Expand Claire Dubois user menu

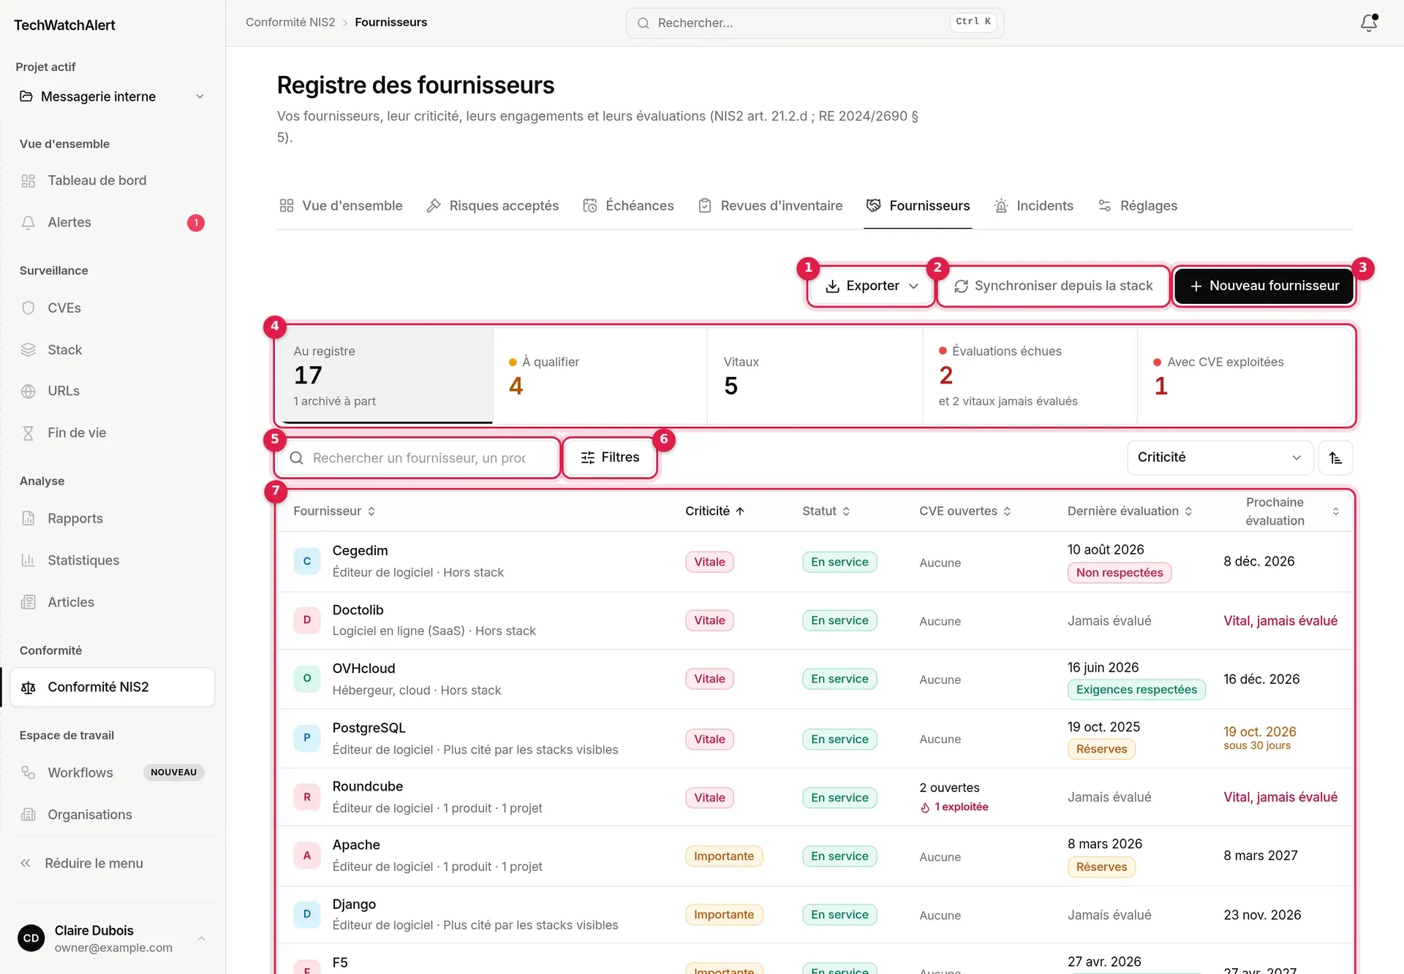(x=111, y=938)
